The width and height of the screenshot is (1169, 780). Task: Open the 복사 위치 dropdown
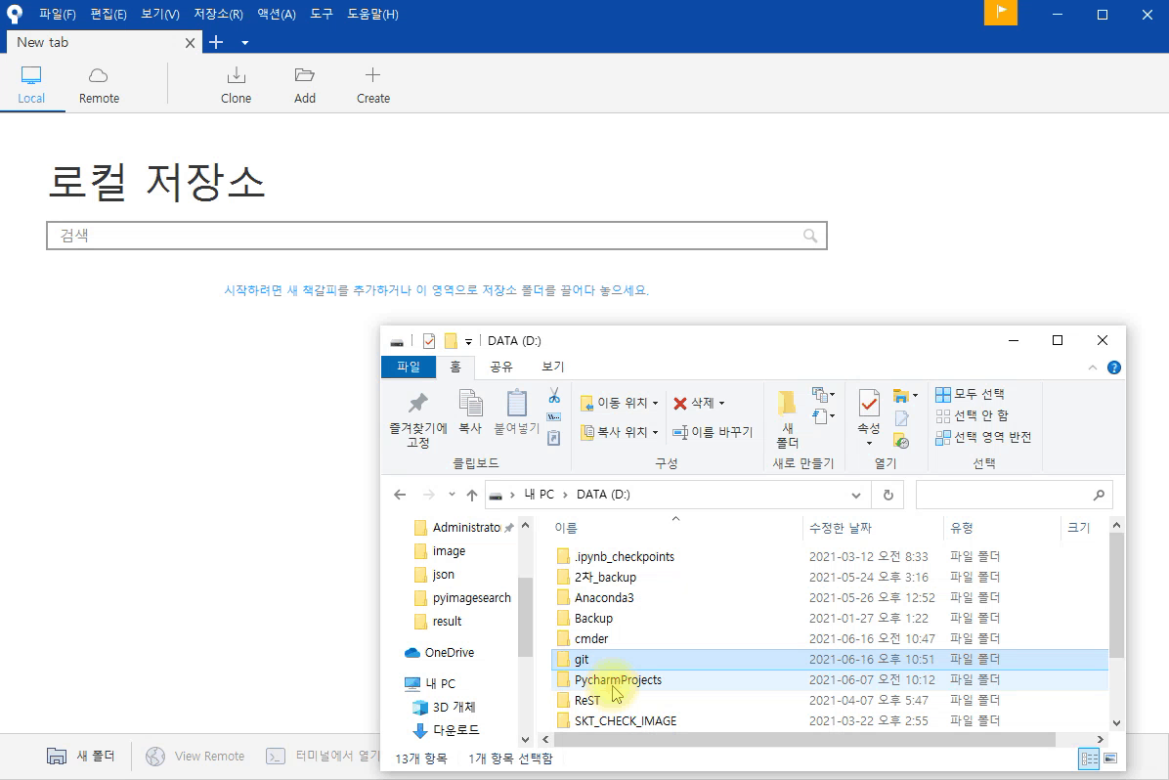[x=620, y=432]
